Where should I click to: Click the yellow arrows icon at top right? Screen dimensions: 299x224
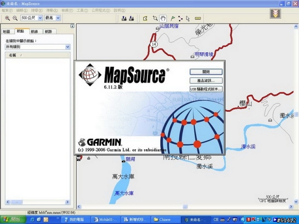[275, 14]
